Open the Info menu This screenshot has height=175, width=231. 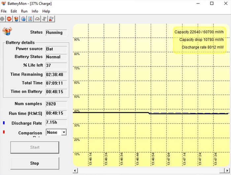tap(35, 11)
